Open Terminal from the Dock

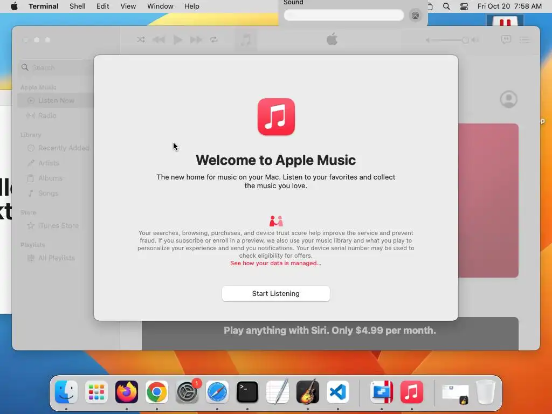(x=247, y=392)
